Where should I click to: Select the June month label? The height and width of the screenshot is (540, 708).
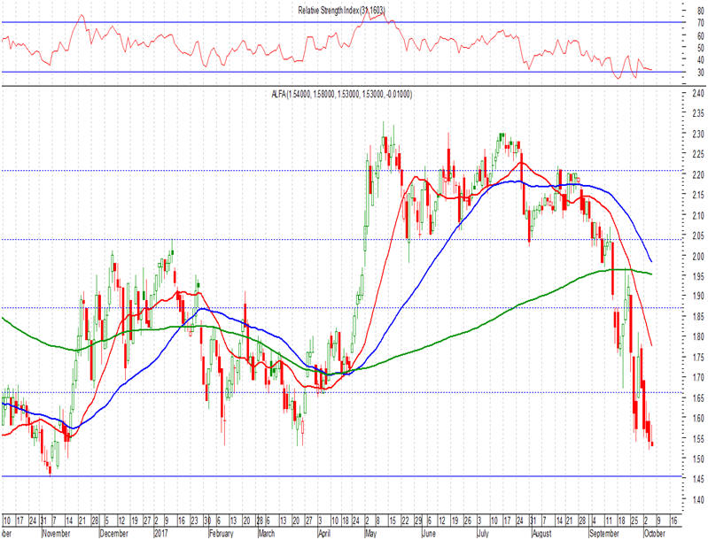pyautogui.click(x=429, y=533)
